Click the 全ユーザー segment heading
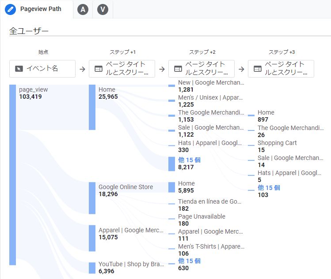The width and height of the screenshot is (331, 279). (x=29, y=31)
